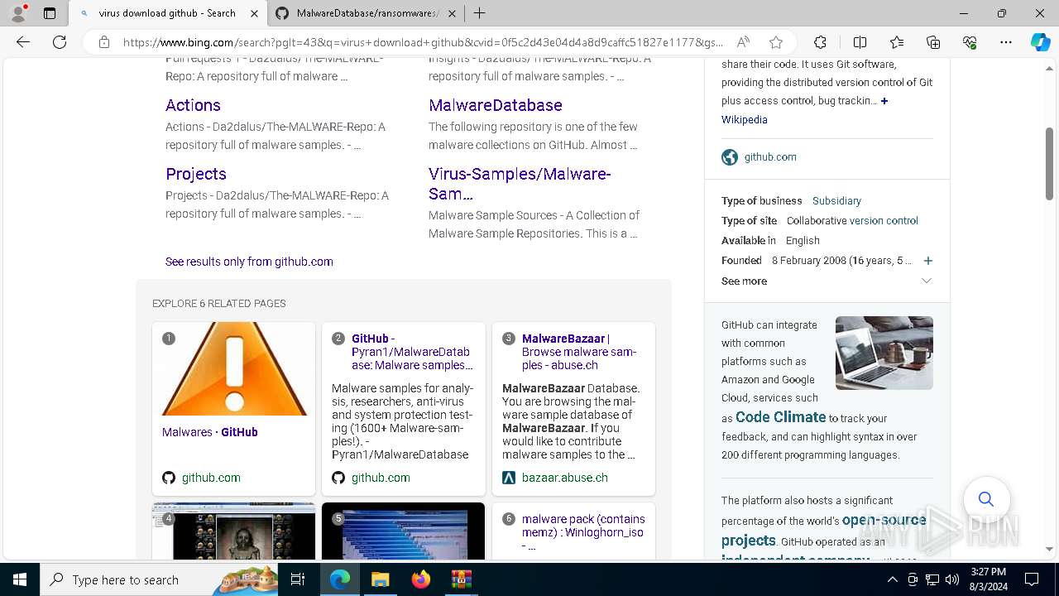Image resolution: width=1059 pixels, height=596 pixels.
Task: Open the Actions sublink
Action: tap(193, 105)
